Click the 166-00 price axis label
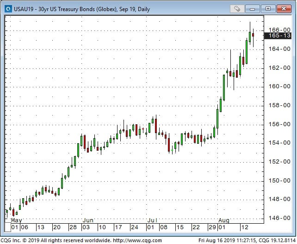 coord(279,30)
